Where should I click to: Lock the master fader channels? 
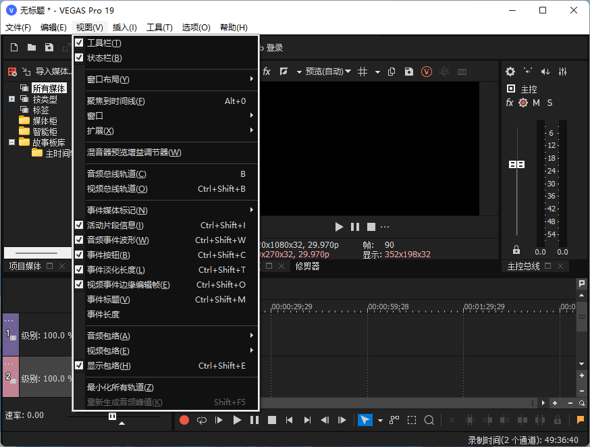coord(516,249)
